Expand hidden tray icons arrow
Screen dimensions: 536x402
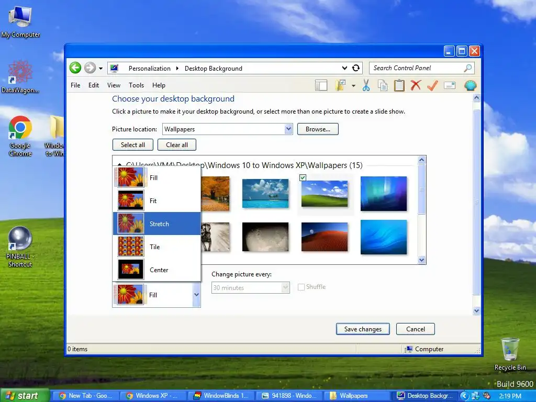(464, 396)
